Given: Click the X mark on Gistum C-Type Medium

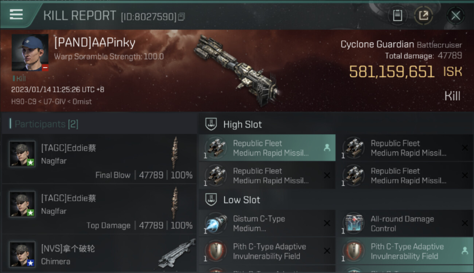Looking at the screenshot, I should [327, 223].
